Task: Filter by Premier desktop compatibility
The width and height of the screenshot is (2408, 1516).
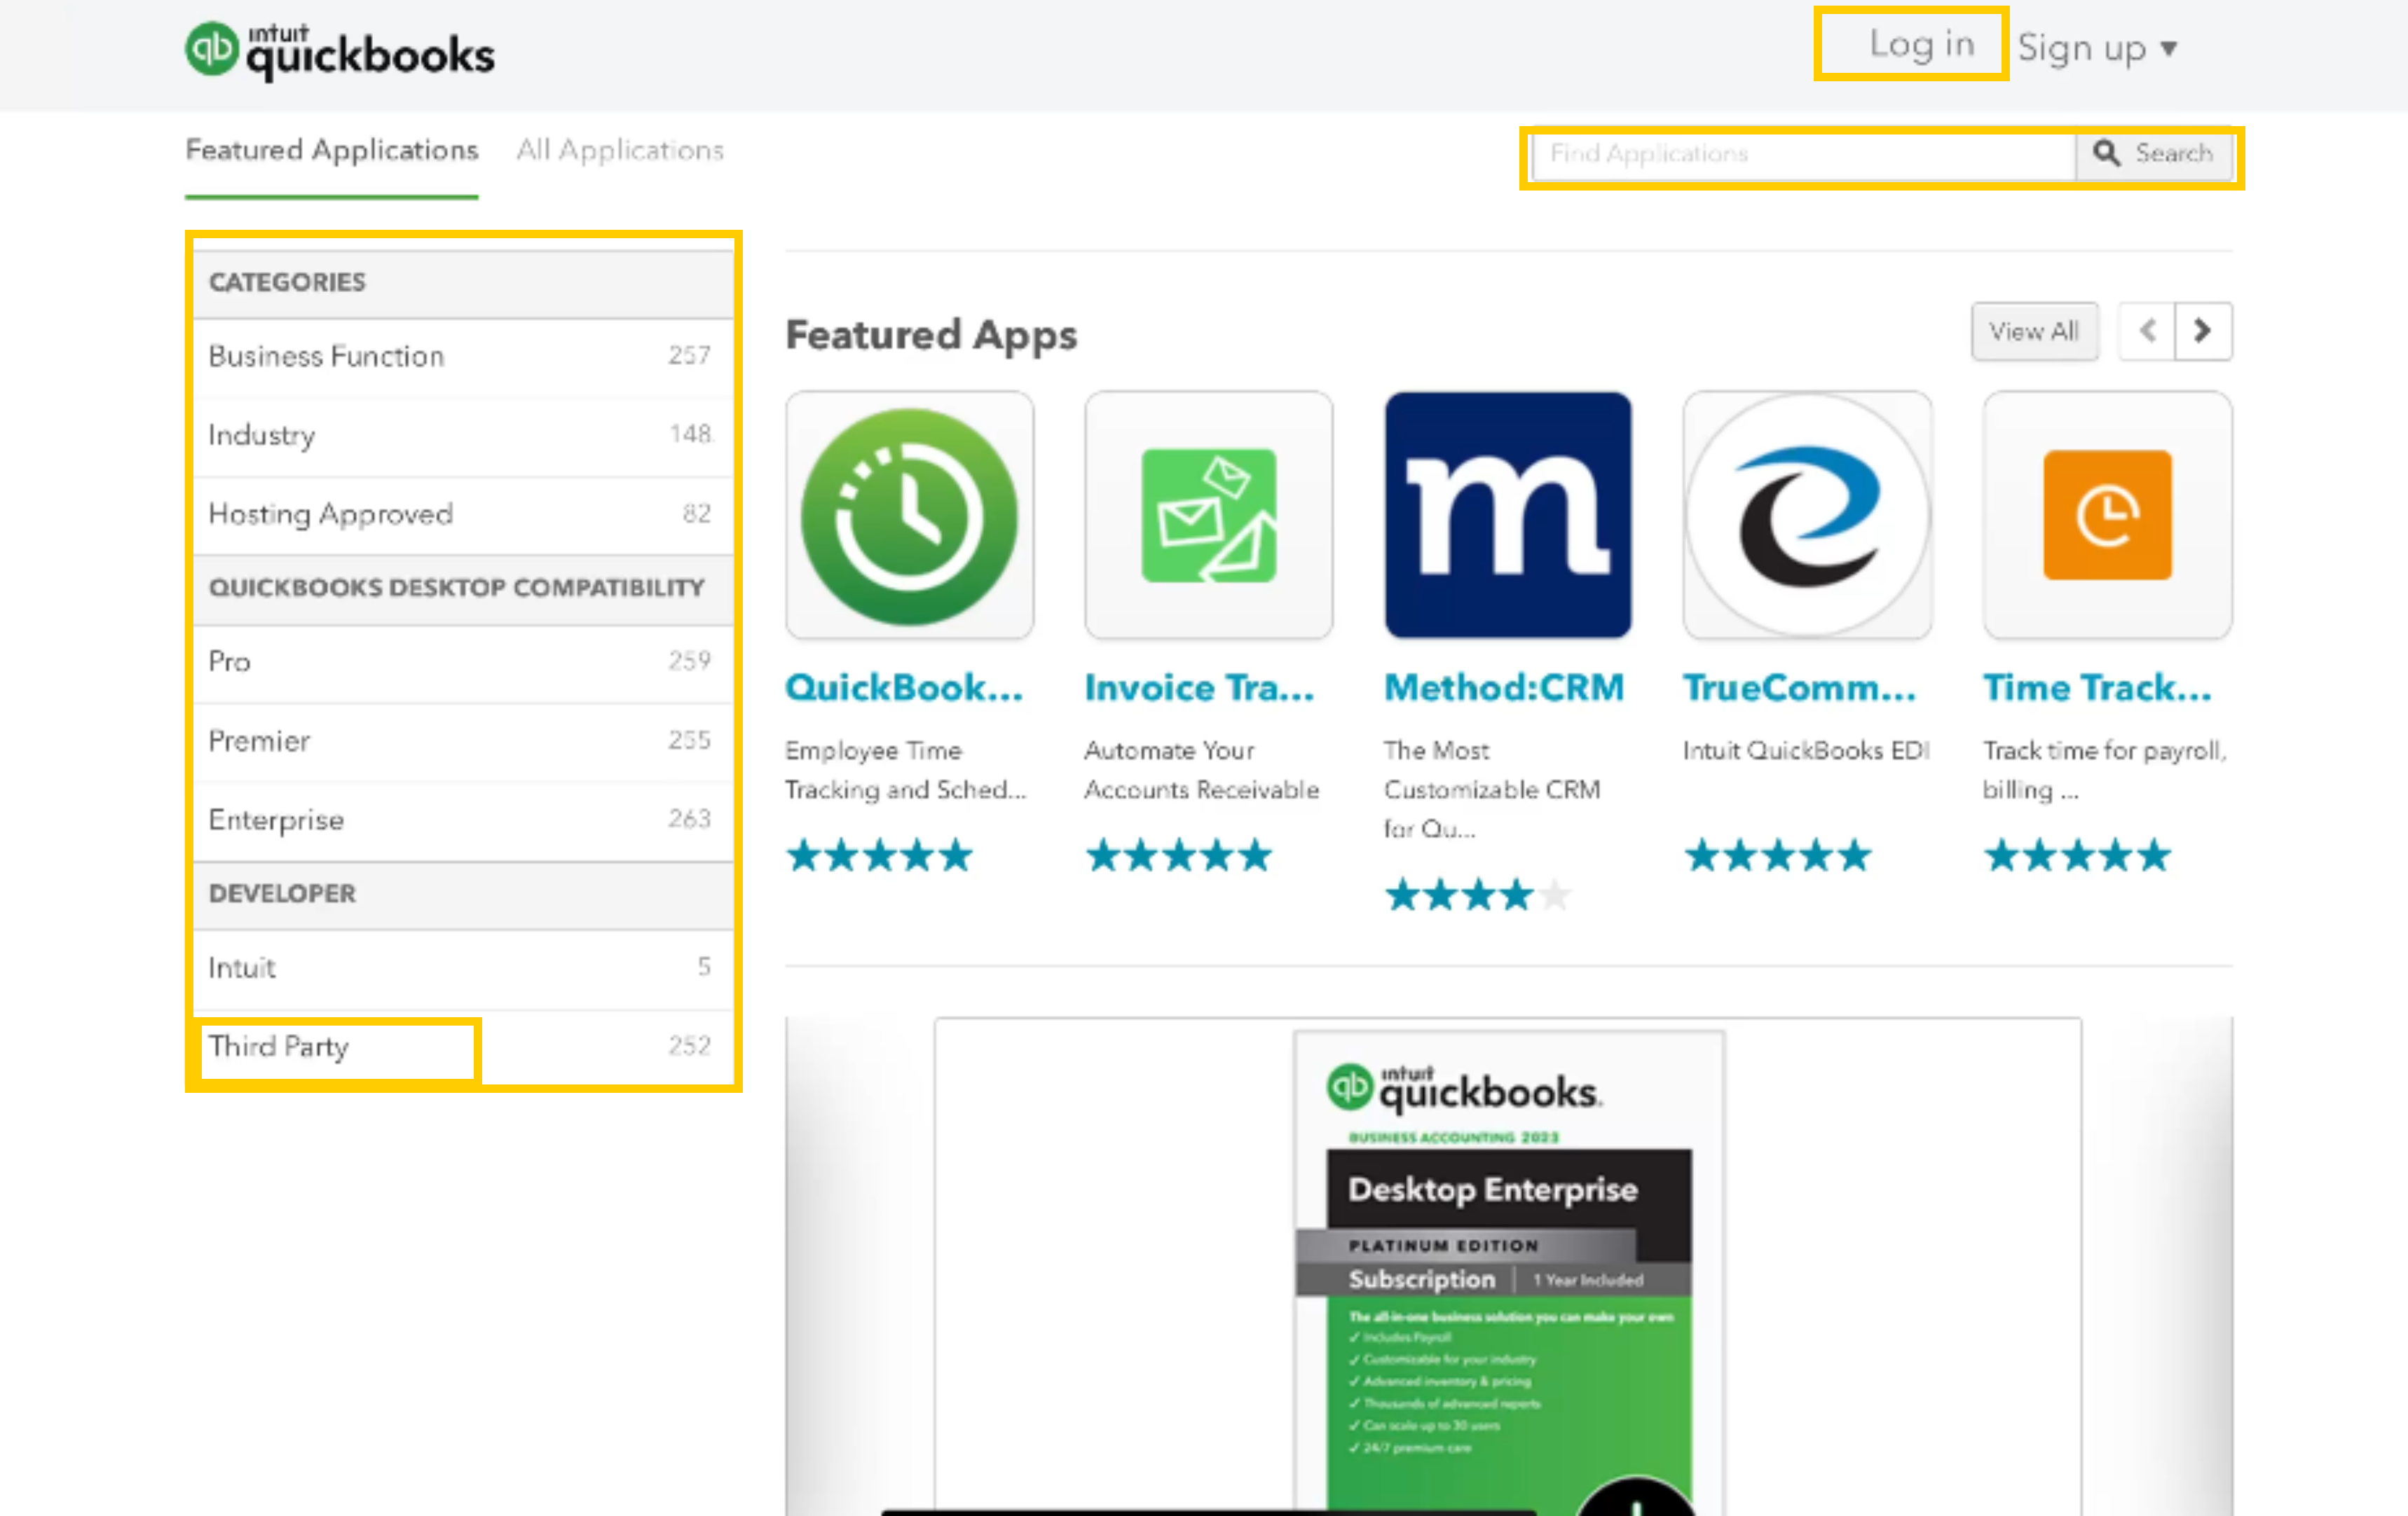Action: pos(463,741)
